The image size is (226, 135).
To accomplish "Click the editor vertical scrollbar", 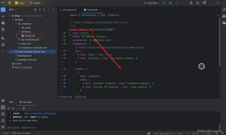I will 220,42.
